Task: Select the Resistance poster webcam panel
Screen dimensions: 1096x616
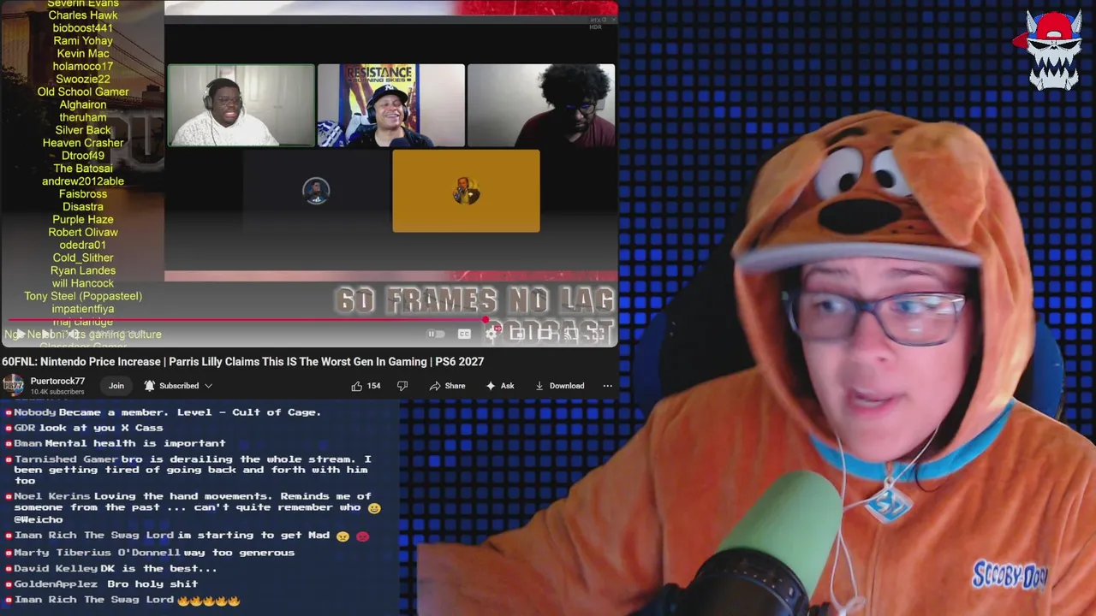Action: pos(391,105)
